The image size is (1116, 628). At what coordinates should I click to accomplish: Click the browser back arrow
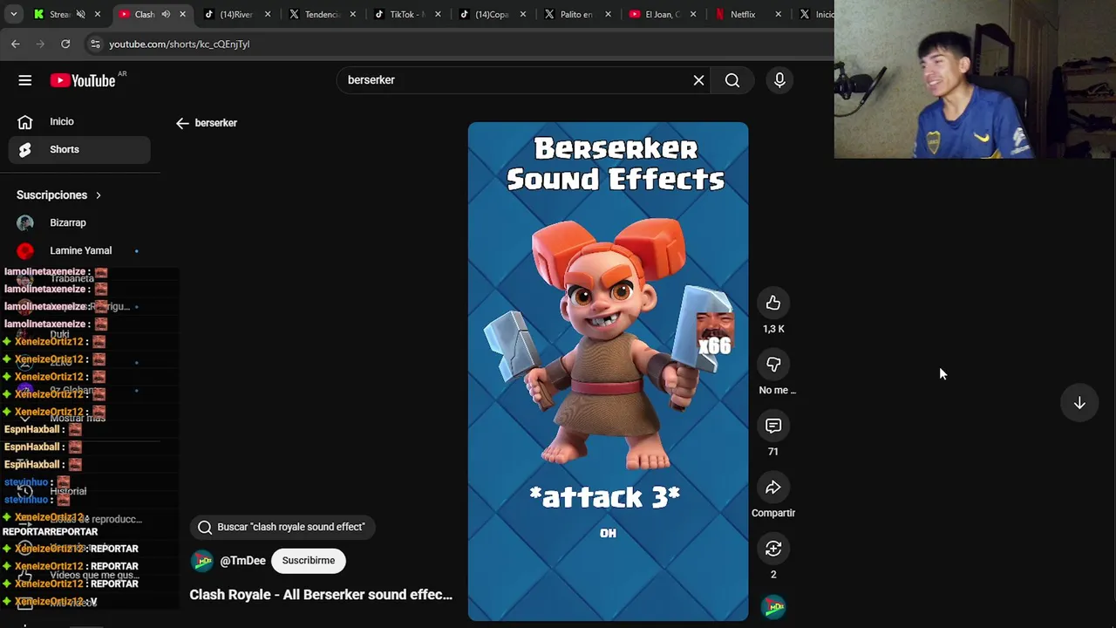click(16, 44)
